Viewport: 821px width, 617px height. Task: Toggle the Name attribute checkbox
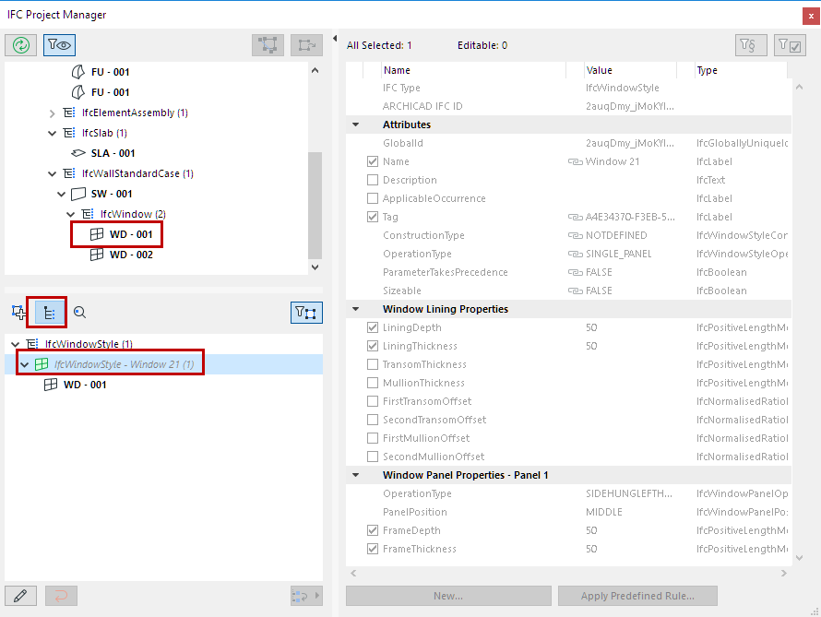point(373,161)
